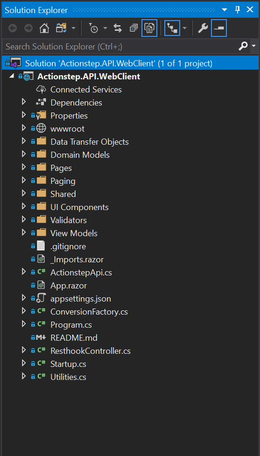Viewport: 260px width, 456px height.
Task: Click the Pending Changes Filter clock icon
Action: point(93,28)
